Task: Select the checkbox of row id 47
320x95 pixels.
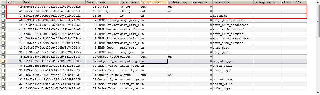Action: 3,16
